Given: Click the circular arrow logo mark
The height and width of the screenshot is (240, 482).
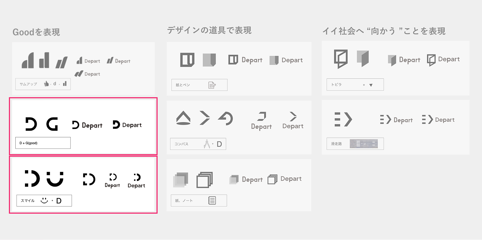Looking at the screenshot, I should click(x=225, y=118).
